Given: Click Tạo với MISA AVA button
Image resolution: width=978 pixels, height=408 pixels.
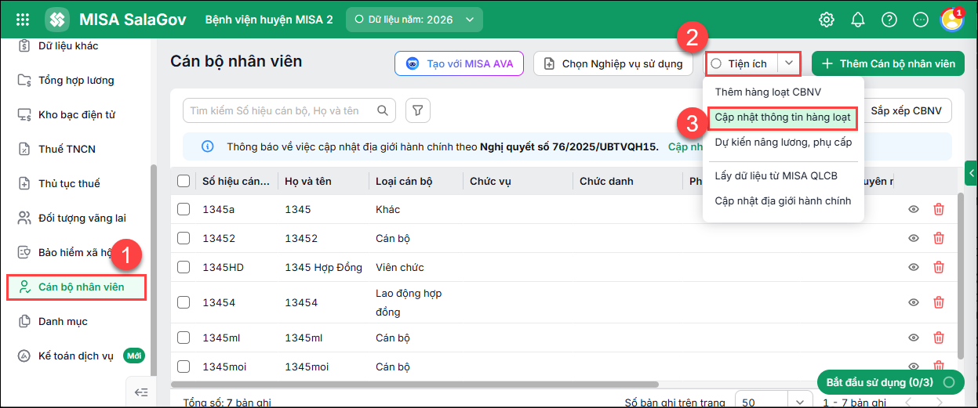Looking at the screenshot, I should tap(459, 63).
